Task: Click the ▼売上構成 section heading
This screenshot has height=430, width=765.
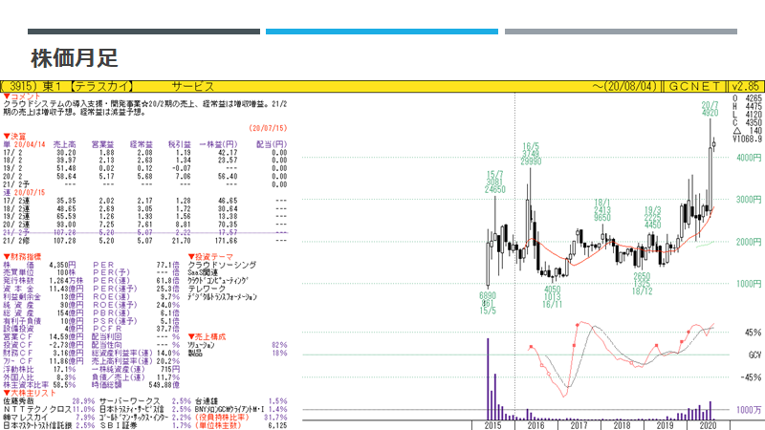Action: (207, 337)
